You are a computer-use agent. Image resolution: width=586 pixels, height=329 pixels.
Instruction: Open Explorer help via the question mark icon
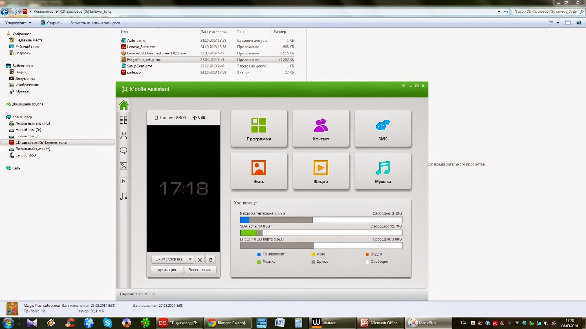point(579,23)
